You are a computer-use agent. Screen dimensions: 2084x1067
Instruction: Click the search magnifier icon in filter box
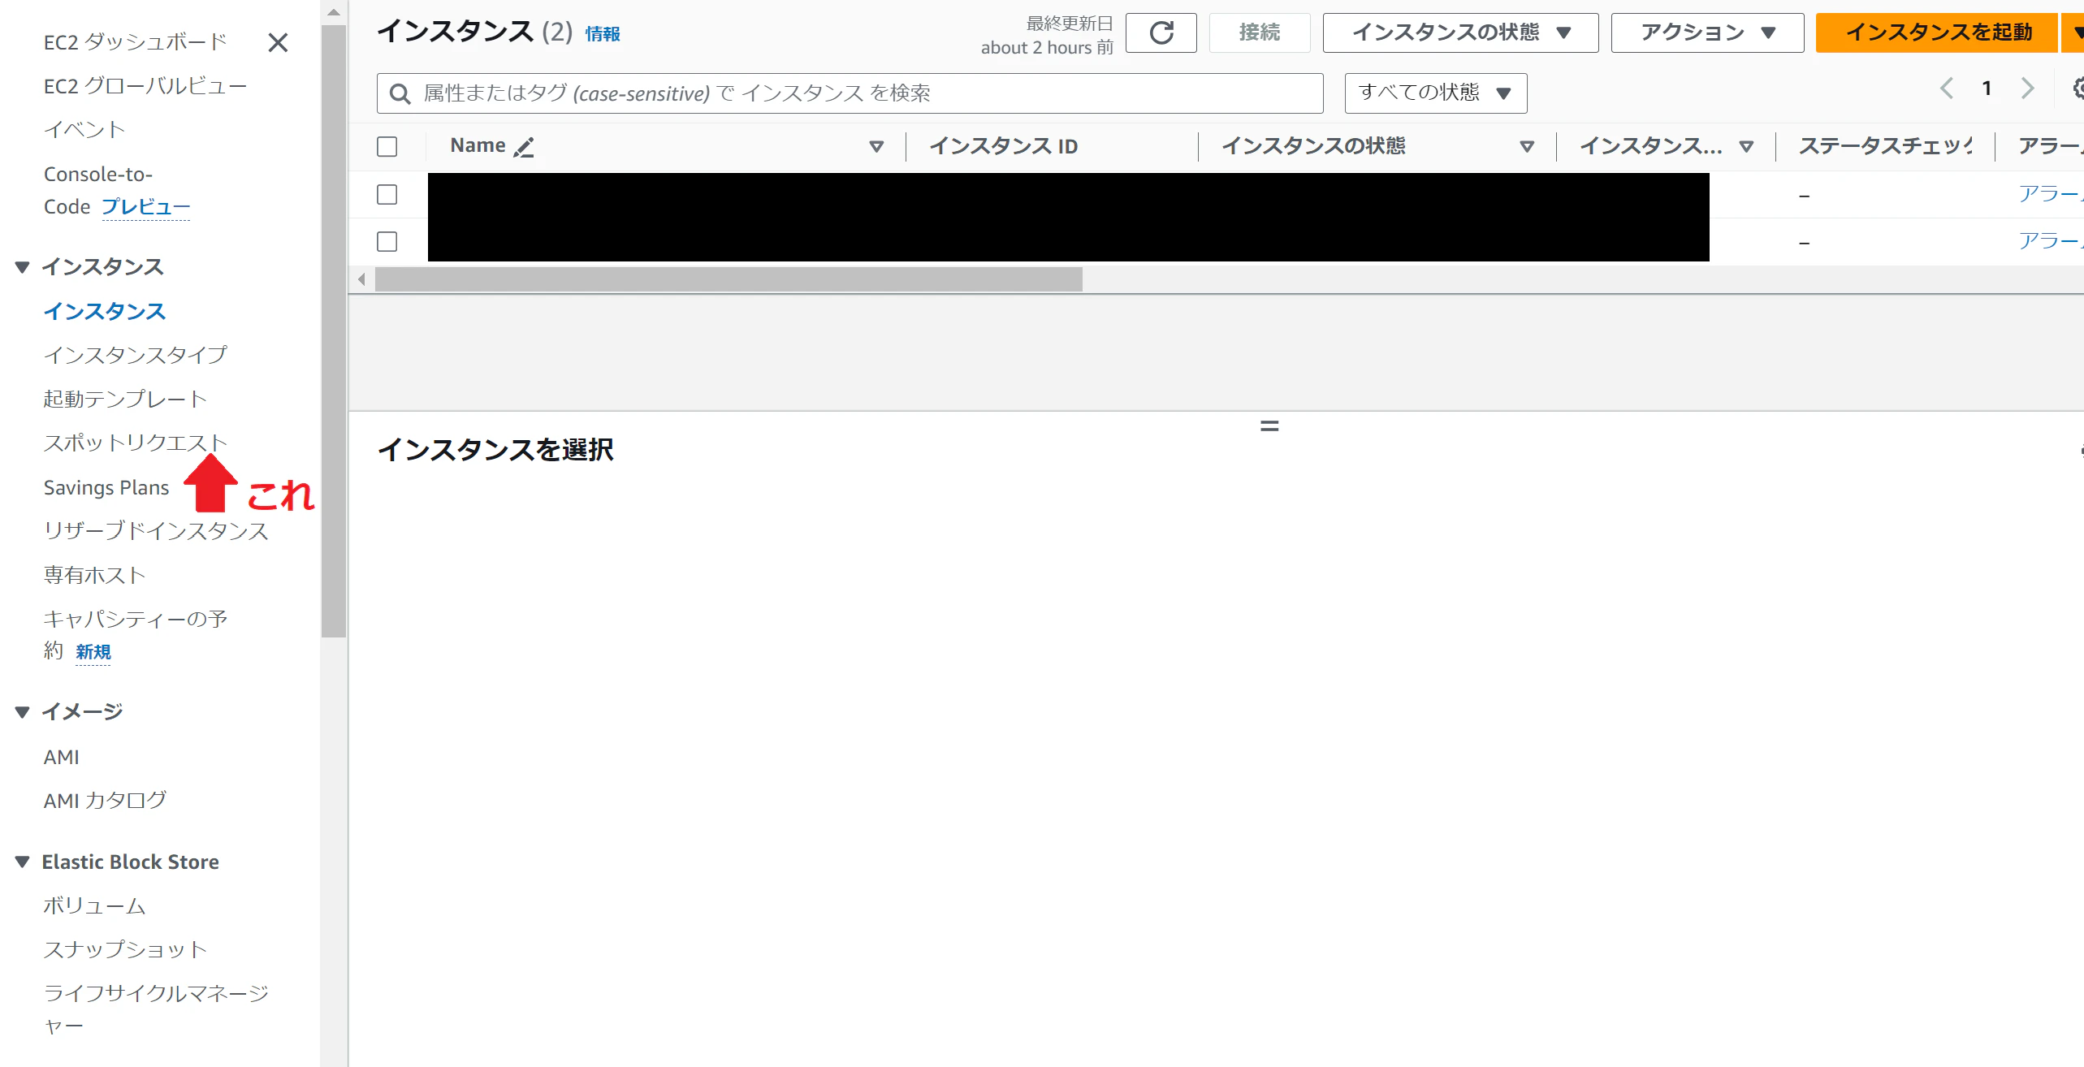(400, 93)
